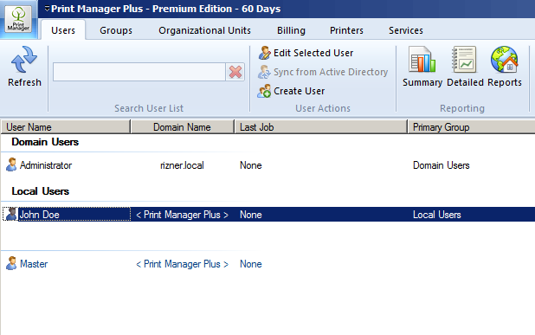
Task: Open the Printers tab
Action: coord(346,30)
